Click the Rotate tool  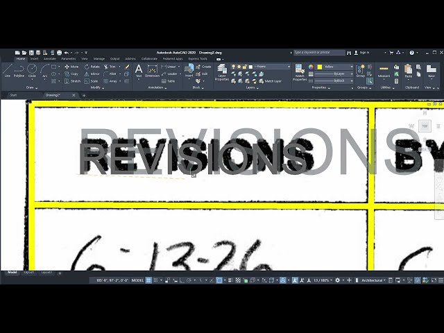pyautogui.click(x=92, y=67)
